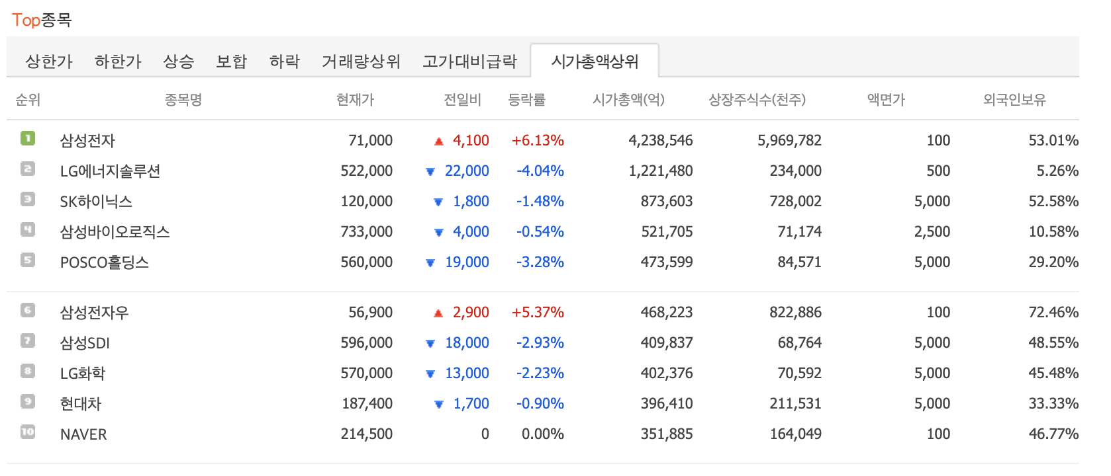Open the NAVER stock link
The width and height of the screenshot is (1111, 476).
(x=83, y=434)
